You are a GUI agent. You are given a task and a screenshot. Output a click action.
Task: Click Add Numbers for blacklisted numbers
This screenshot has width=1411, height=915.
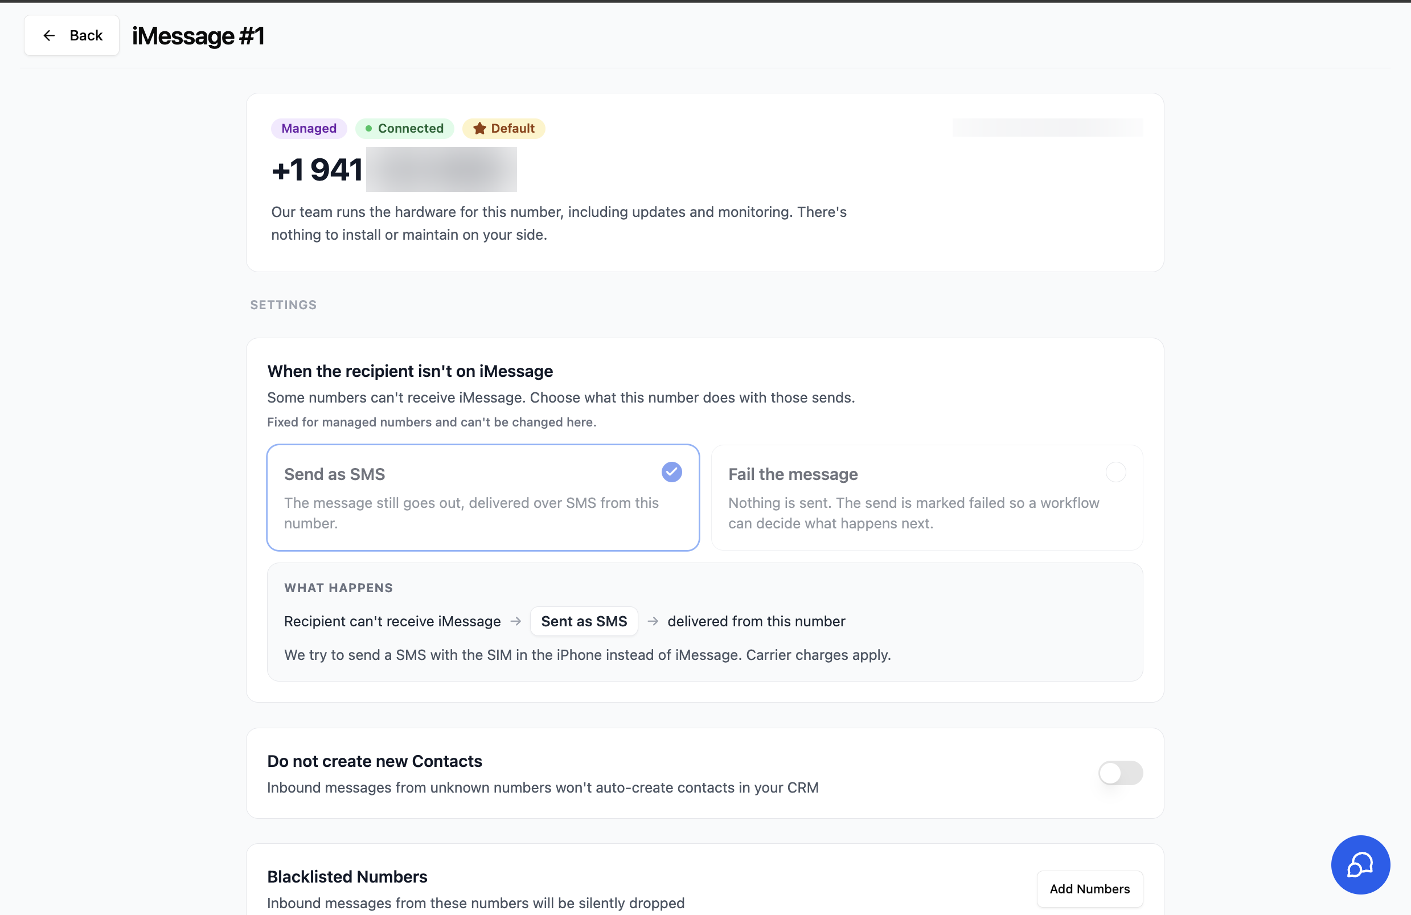click(x=1089, y=888)
